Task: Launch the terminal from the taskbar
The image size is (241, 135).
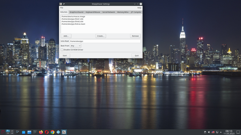Action: (35, 132)
